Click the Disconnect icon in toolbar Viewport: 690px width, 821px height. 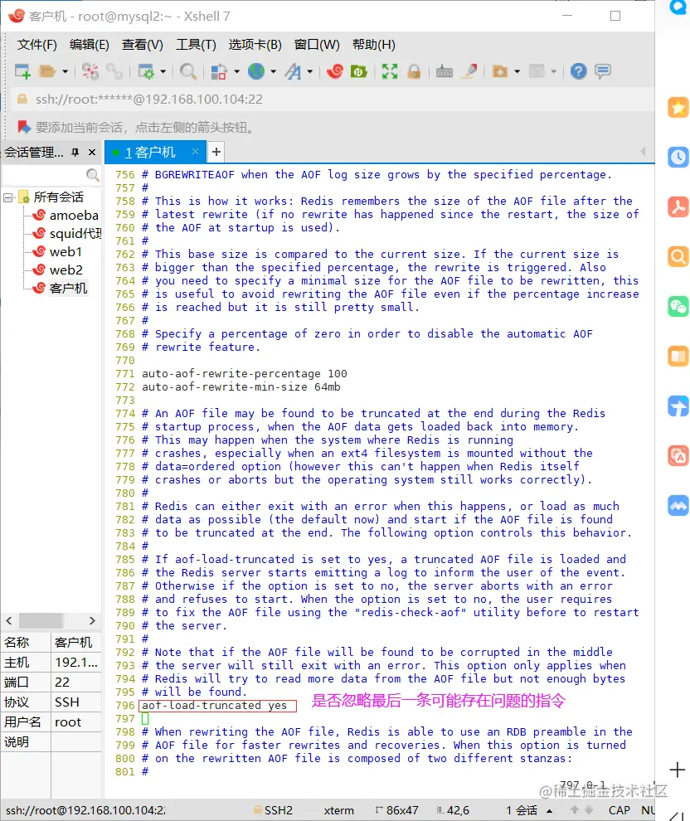pos(90,71)
